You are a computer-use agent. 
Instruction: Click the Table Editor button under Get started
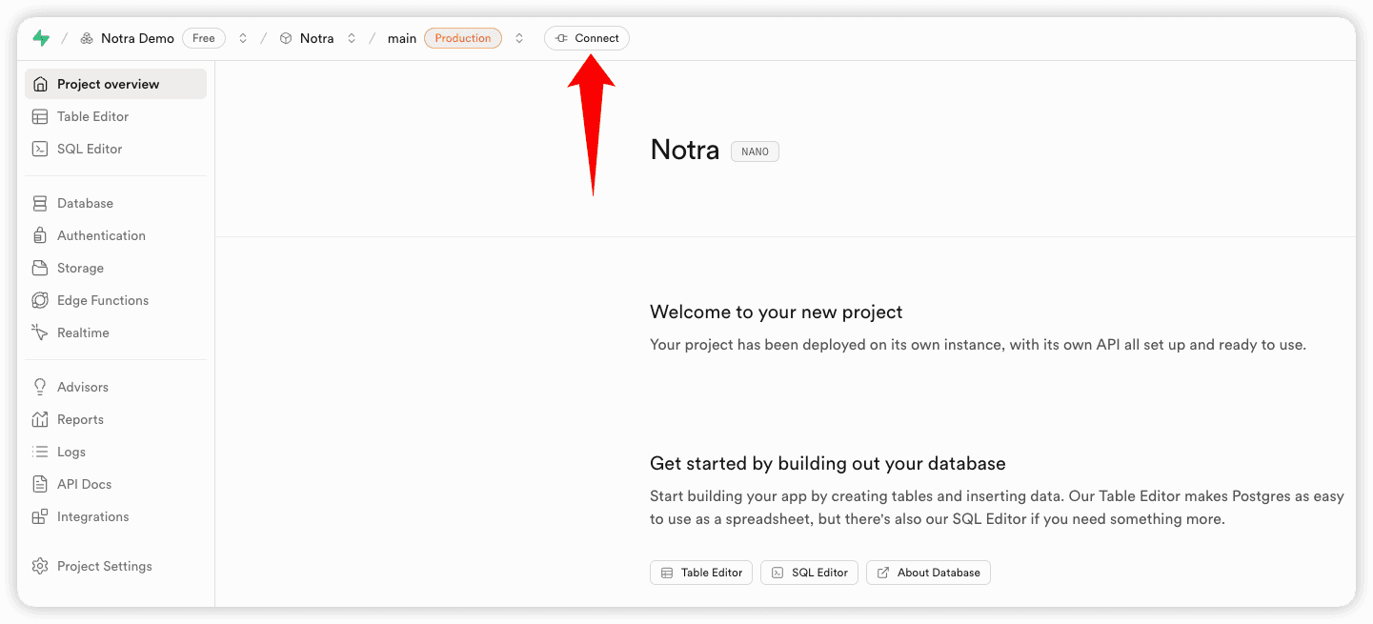(x=701, y=573)
